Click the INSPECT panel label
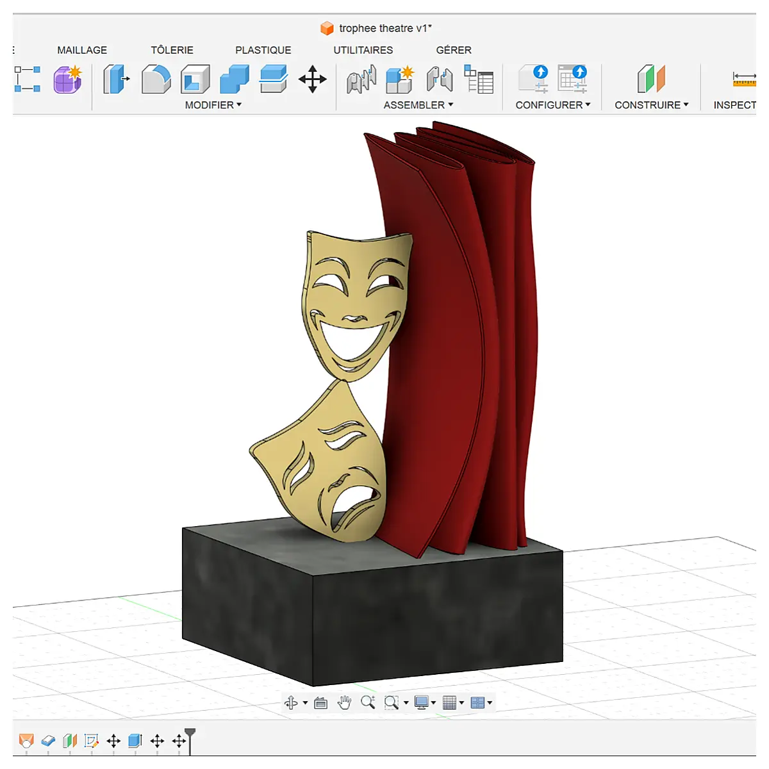Screen dimensions: 769x769 pos(734,105)
